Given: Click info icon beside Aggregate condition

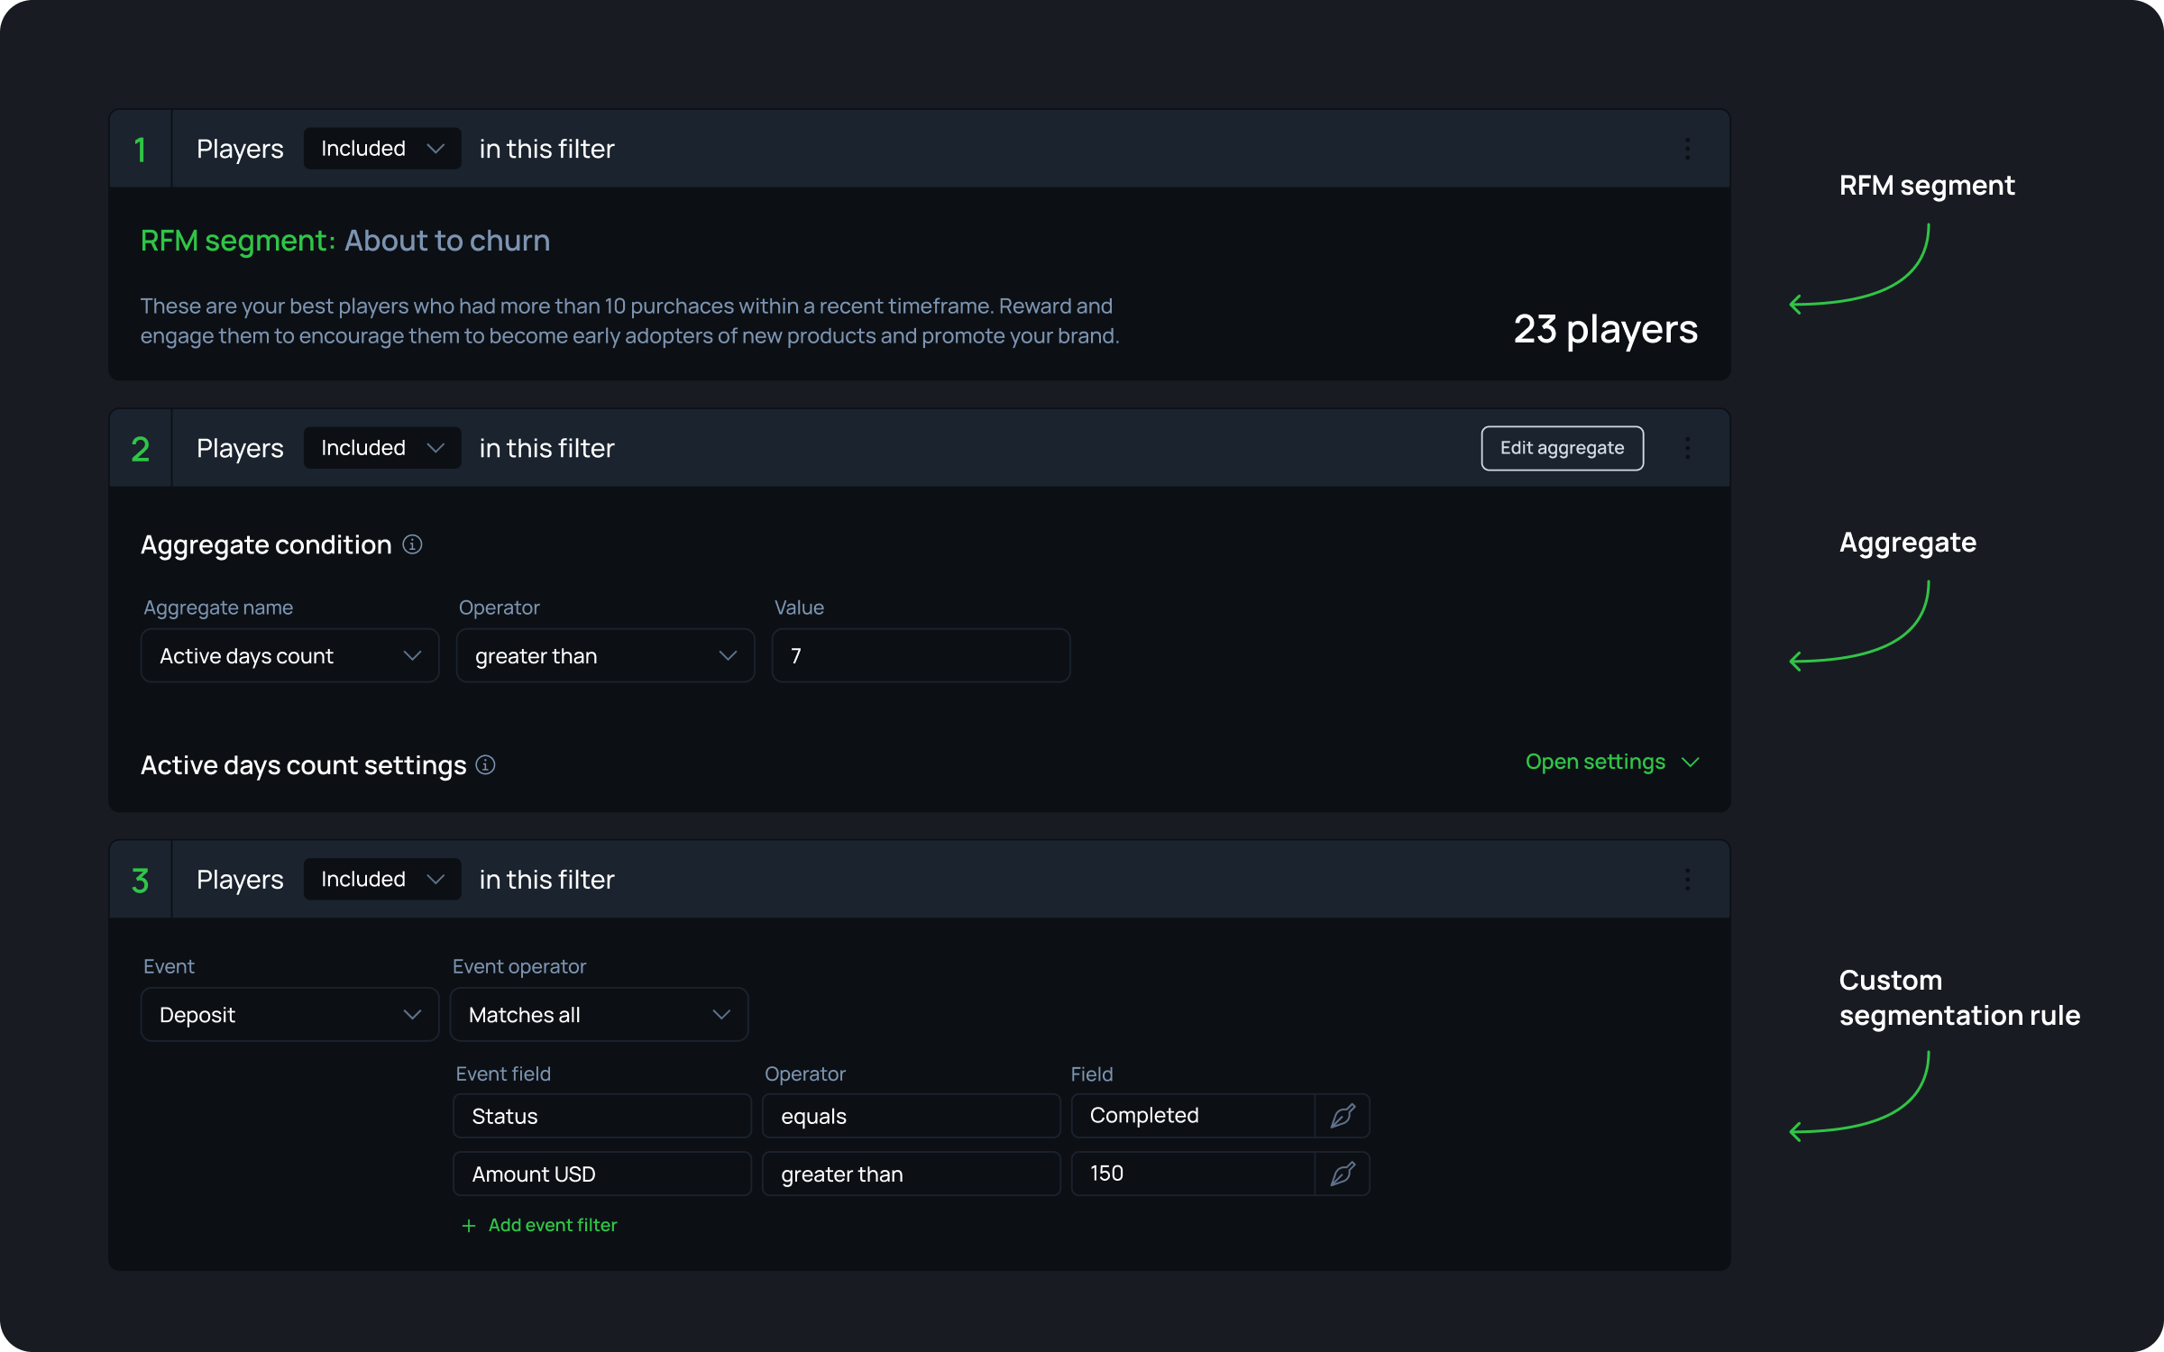Looking at the screenshot, I should (x=412, y=544).
